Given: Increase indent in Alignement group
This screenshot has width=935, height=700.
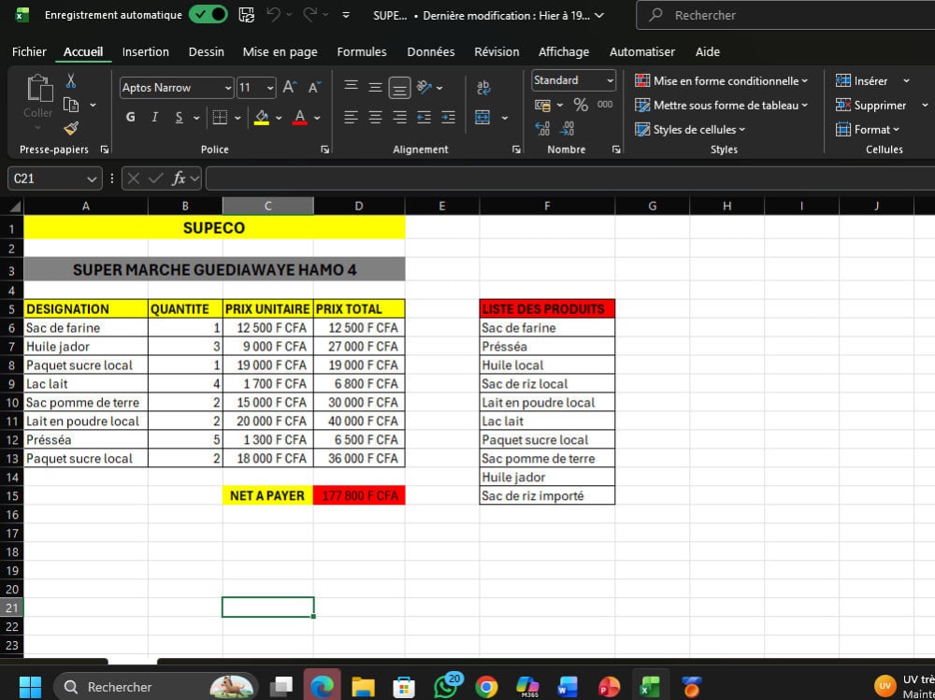Looking at the screenshot, I should coord(448,118).
